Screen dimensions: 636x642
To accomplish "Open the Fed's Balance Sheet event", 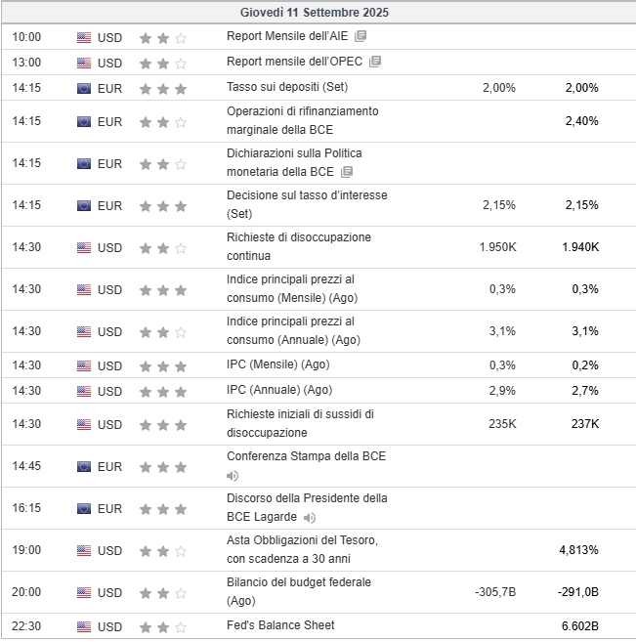I will (280, 625).
